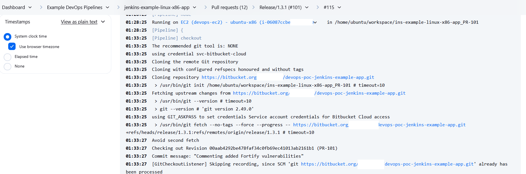Select None for timestamps
This screenshot has height=174, width=526.
(x=8, y=66)
